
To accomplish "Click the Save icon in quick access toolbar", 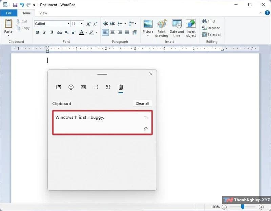I will 15,5.
